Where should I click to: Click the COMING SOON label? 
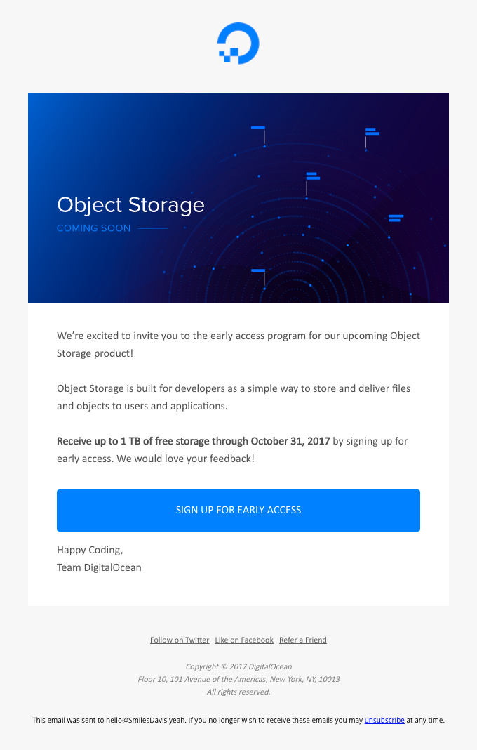(93, 228)
